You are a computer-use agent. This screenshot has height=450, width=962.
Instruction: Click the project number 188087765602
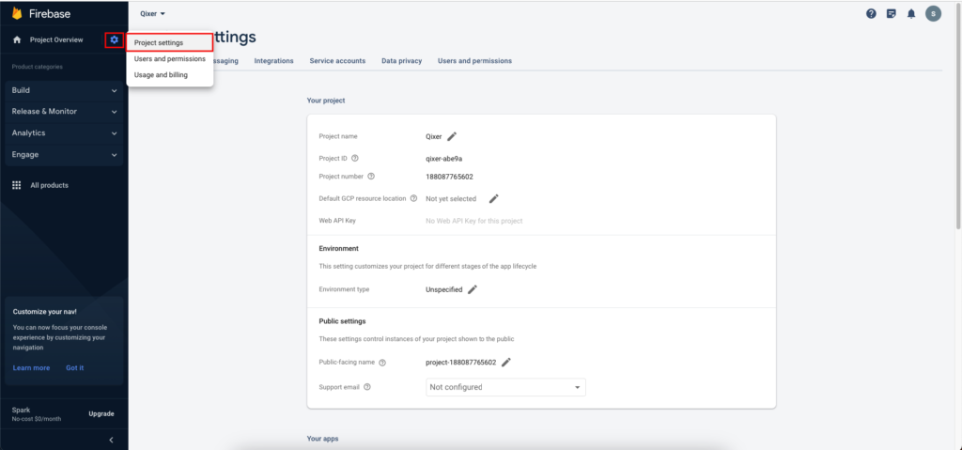449,177
